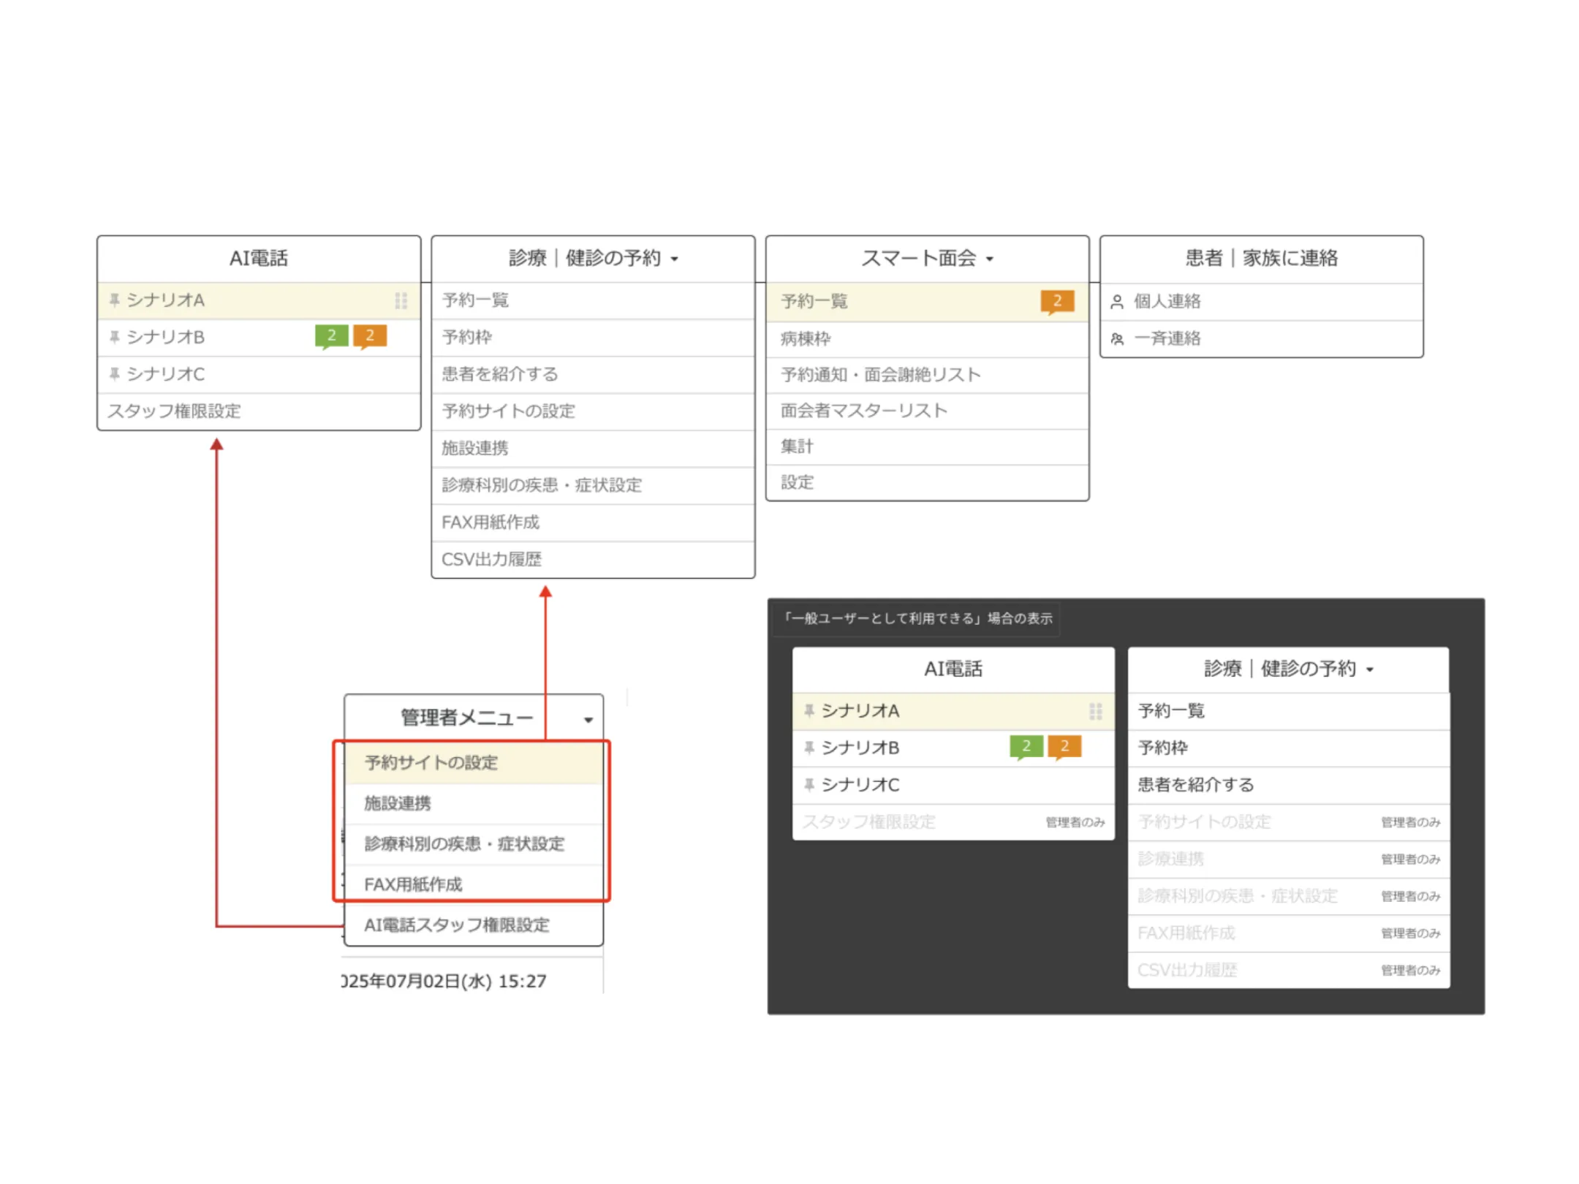Click drag handle on シナリオA in the top panel
This screenshot has width=1579, height=1184.
click(401, 300)
